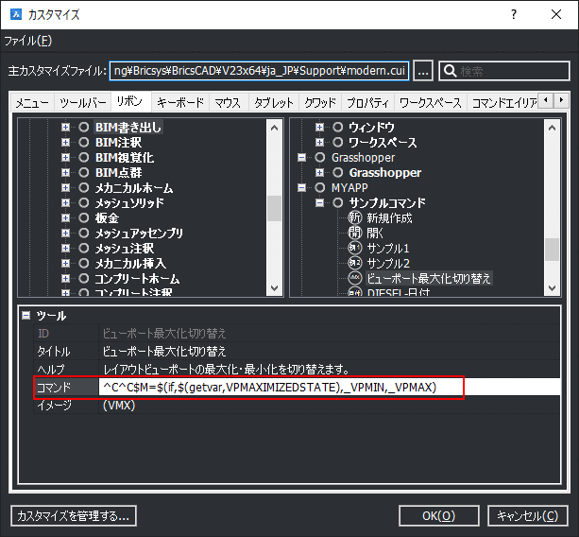Switch to the クワッド tab

click(320, 102)
